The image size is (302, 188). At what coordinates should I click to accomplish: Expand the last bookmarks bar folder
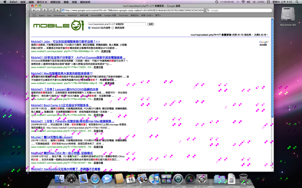coord(158,16)
